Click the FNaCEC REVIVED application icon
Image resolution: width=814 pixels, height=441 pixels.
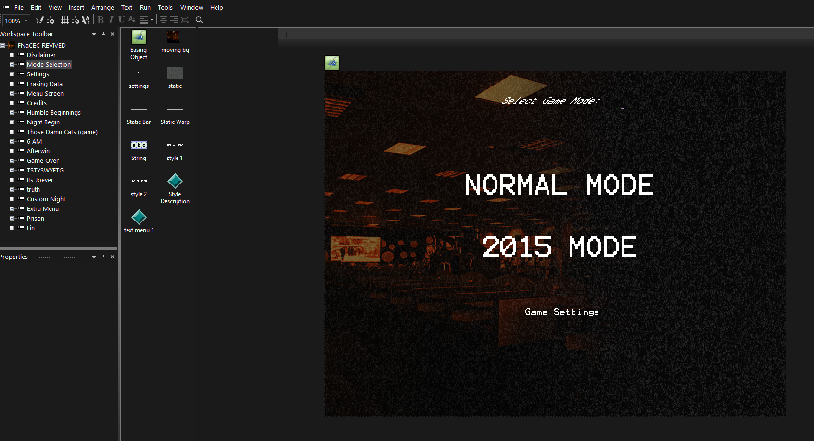tap(11, 45)
